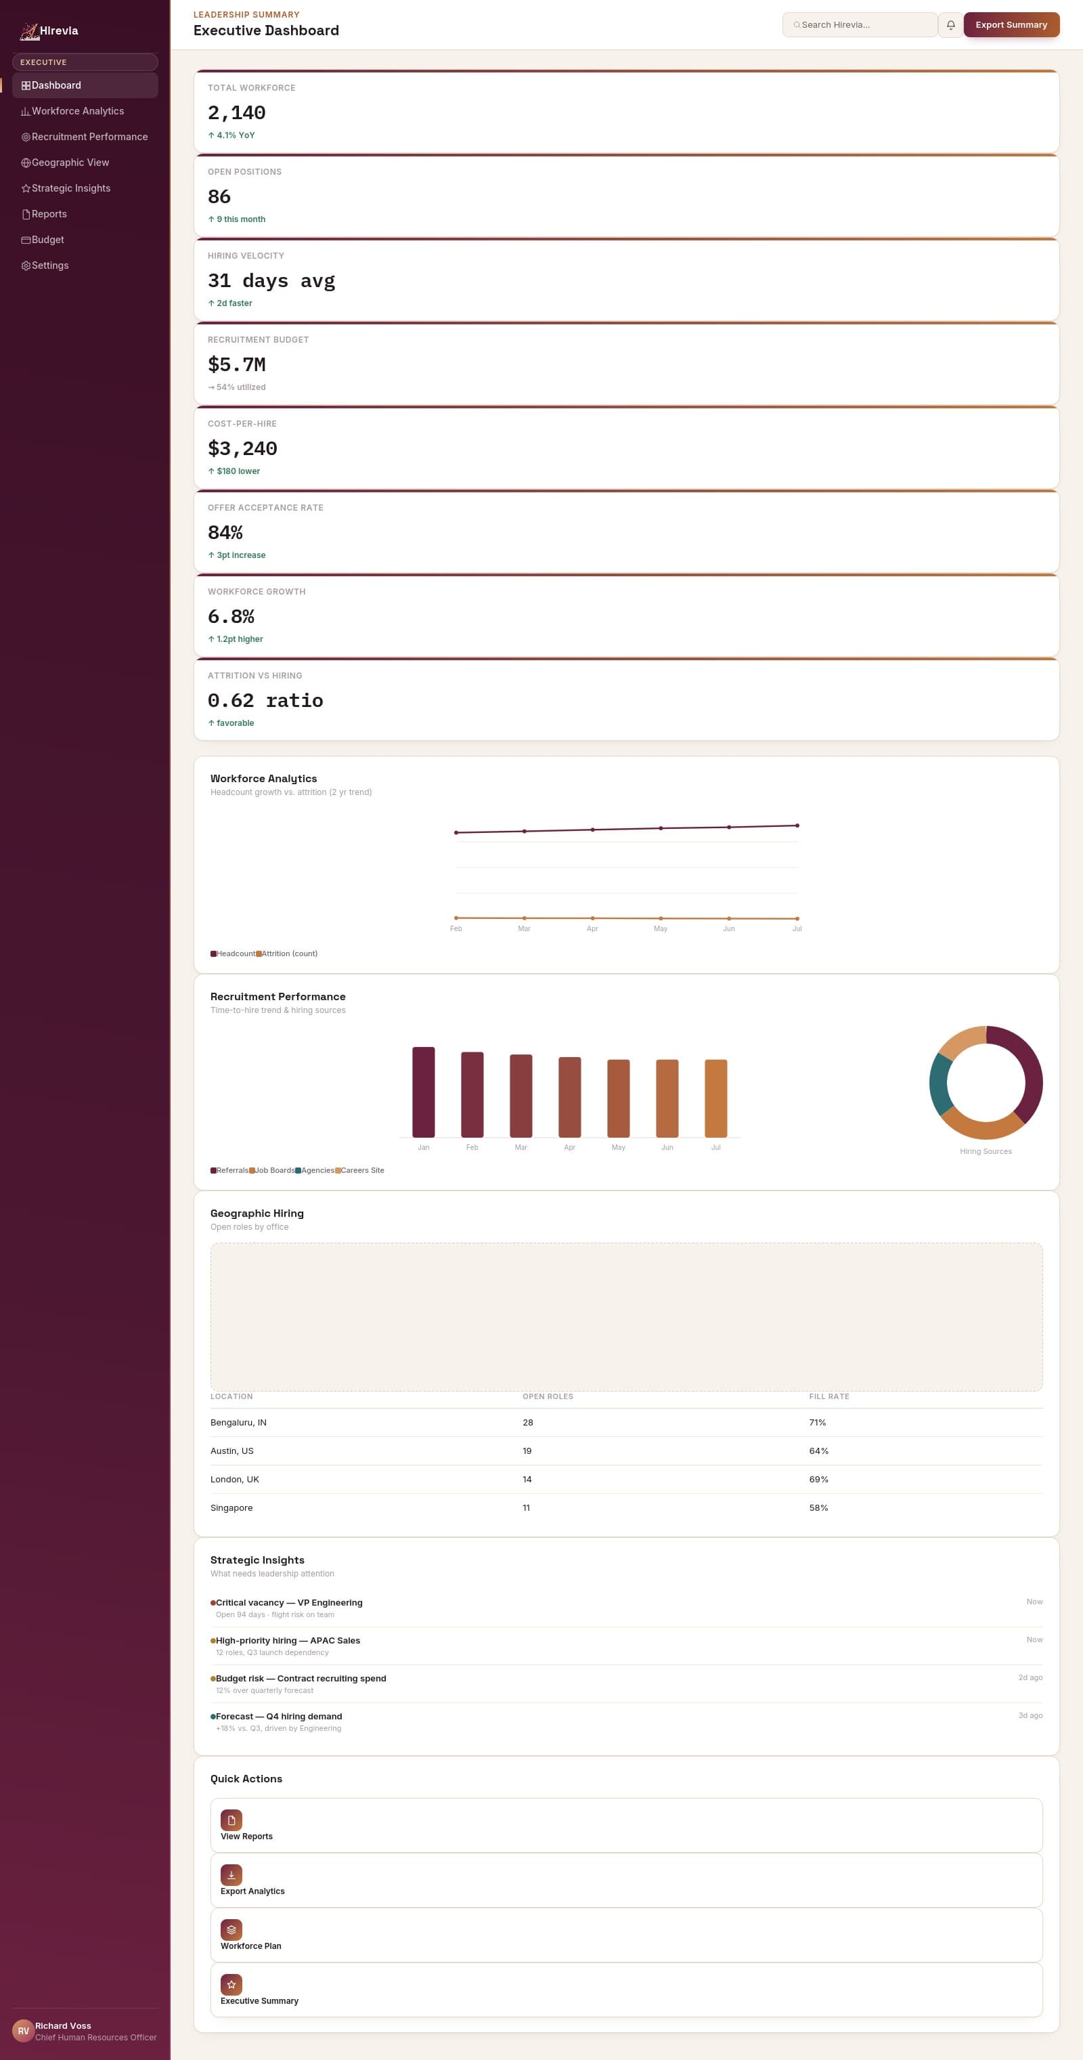Open Workforce Analytics from sidebar

[85, 111]
